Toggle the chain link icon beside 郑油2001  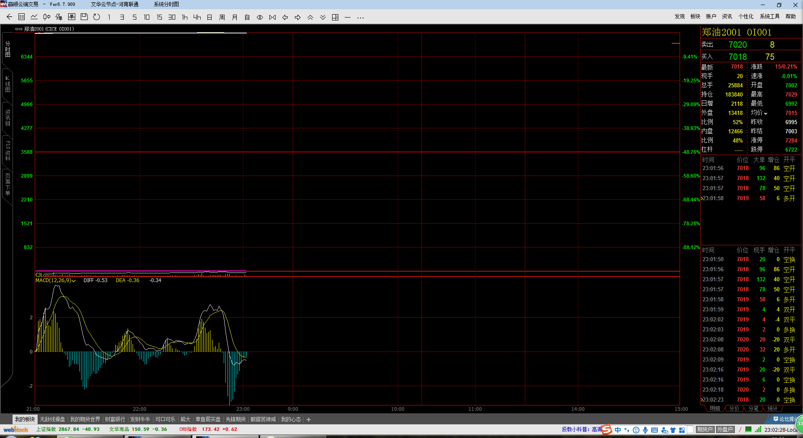[19, 29]
